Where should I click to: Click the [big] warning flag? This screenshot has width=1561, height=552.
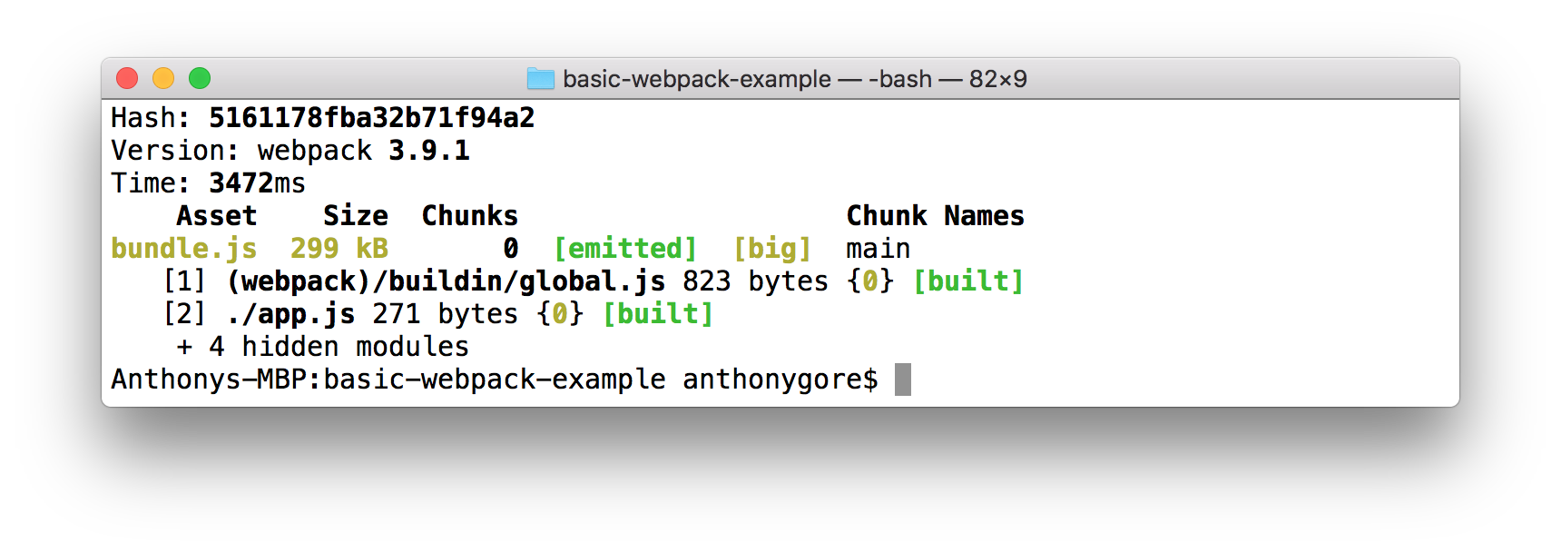(x=771, y=249)
